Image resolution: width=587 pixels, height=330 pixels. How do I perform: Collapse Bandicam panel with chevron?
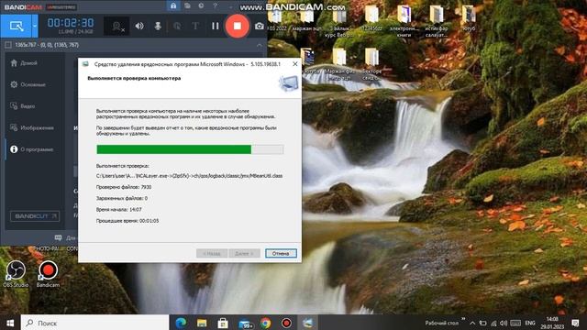click(x=260, y=45)
